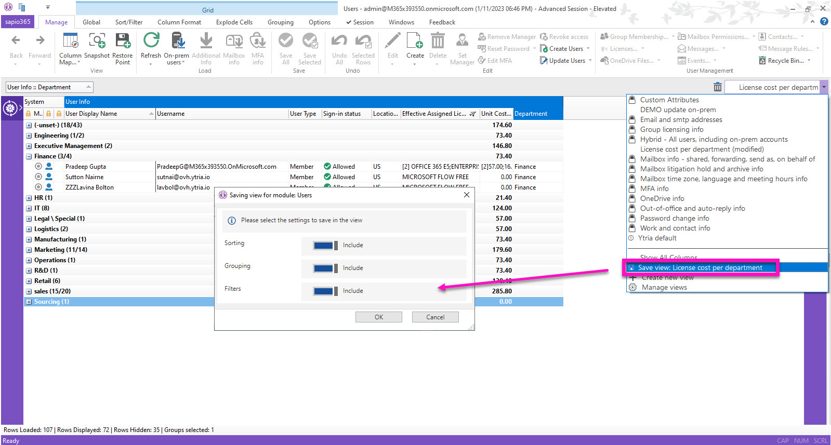831x445 pixels.
Task: Confirm the dialog with OK
Action: point(379,317)
